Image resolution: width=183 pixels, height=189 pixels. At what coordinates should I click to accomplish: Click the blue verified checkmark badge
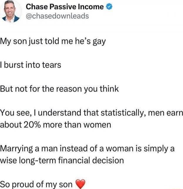coord(109,7)
